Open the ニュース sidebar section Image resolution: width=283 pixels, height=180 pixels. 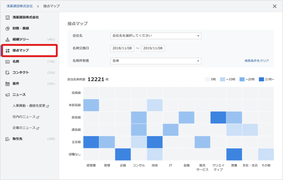tap(29, 95)
